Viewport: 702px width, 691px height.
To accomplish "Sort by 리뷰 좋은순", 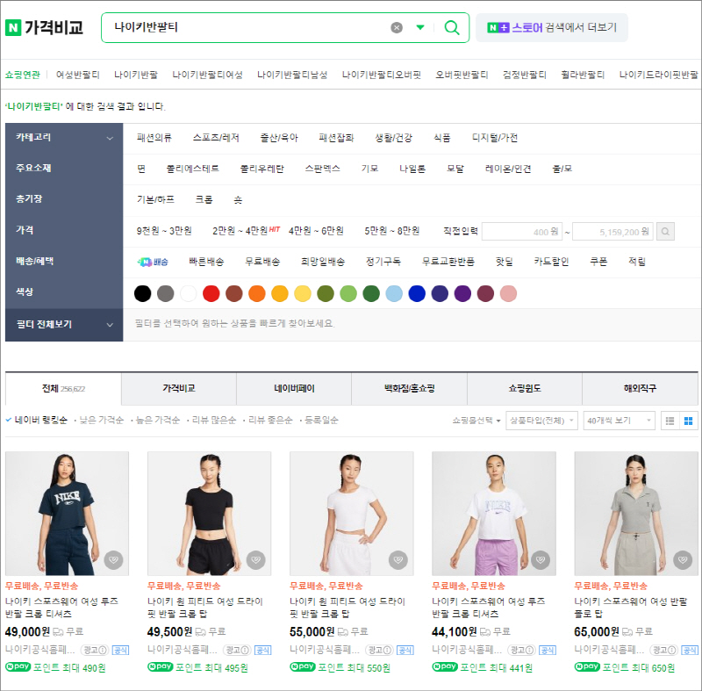I will [270, 420].
